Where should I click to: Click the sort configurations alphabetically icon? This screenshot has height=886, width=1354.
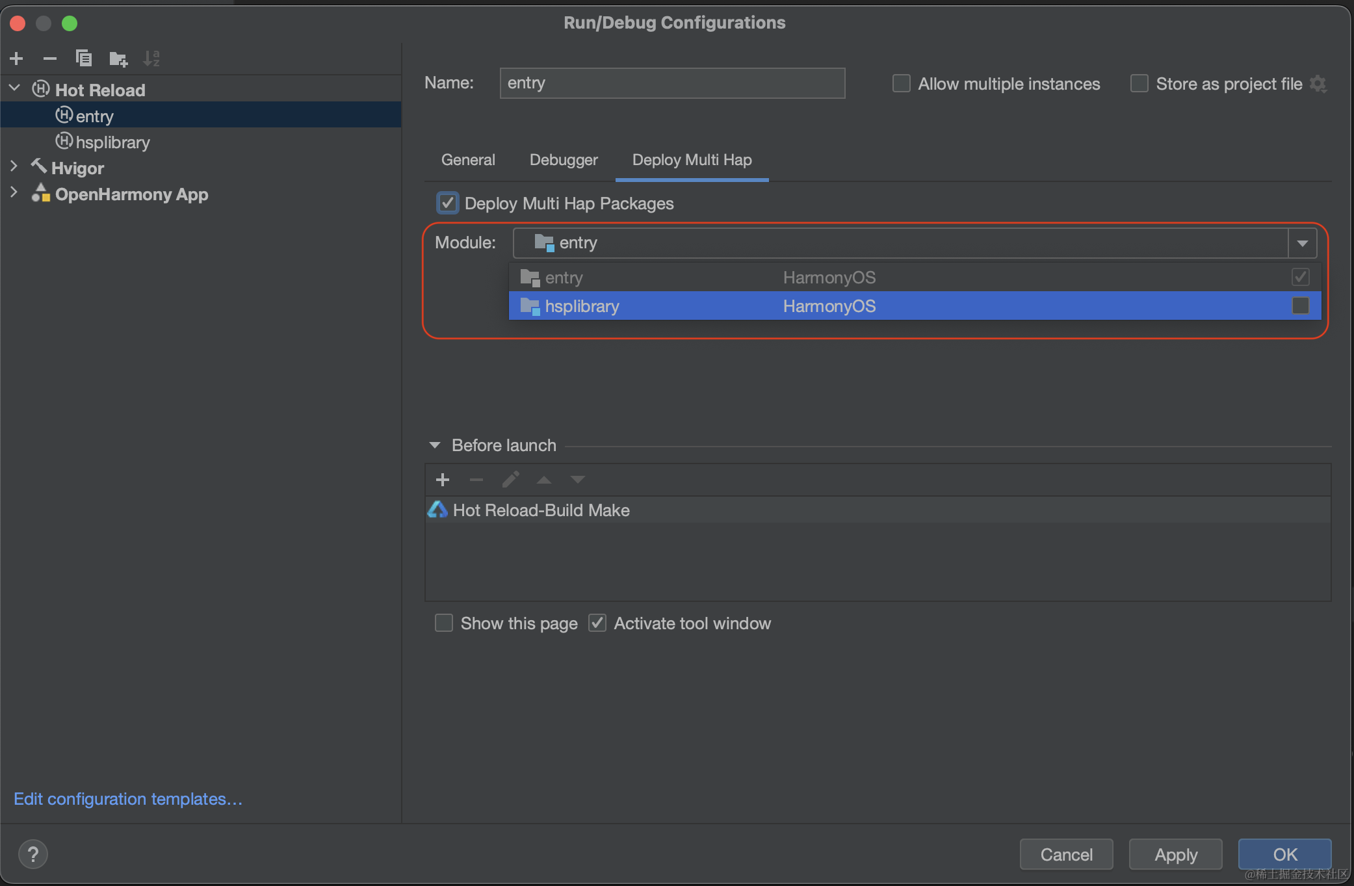pyautogui.click(x=151, y=59)
